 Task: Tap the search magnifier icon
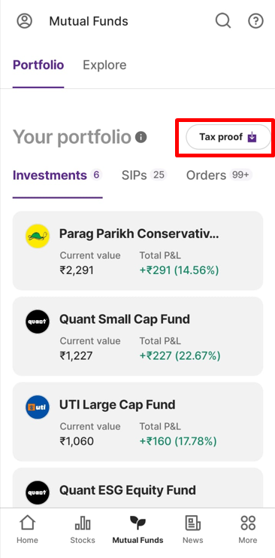coord(223,21)
